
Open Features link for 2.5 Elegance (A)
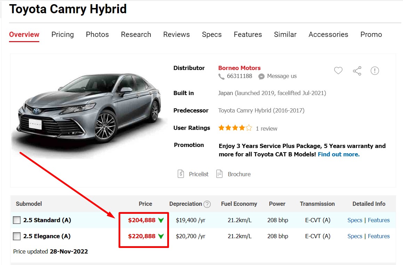(379, 236)
